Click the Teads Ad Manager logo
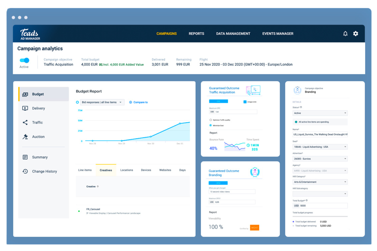The height and width of the screenshot is (251, 377). [x=30, y=34]
